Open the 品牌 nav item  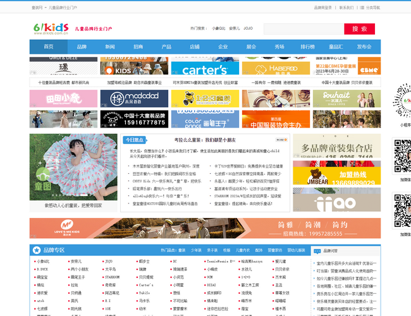tap(82, 47)
